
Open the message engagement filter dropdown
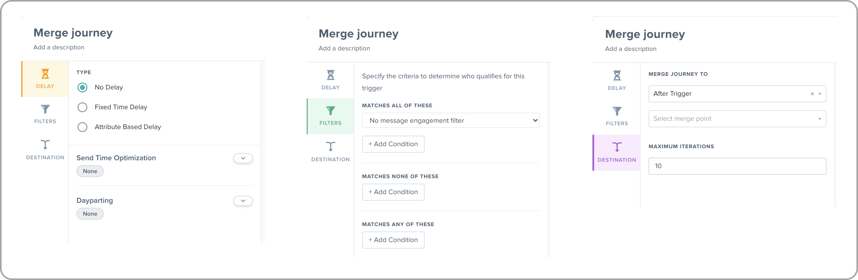pos(450,120)
